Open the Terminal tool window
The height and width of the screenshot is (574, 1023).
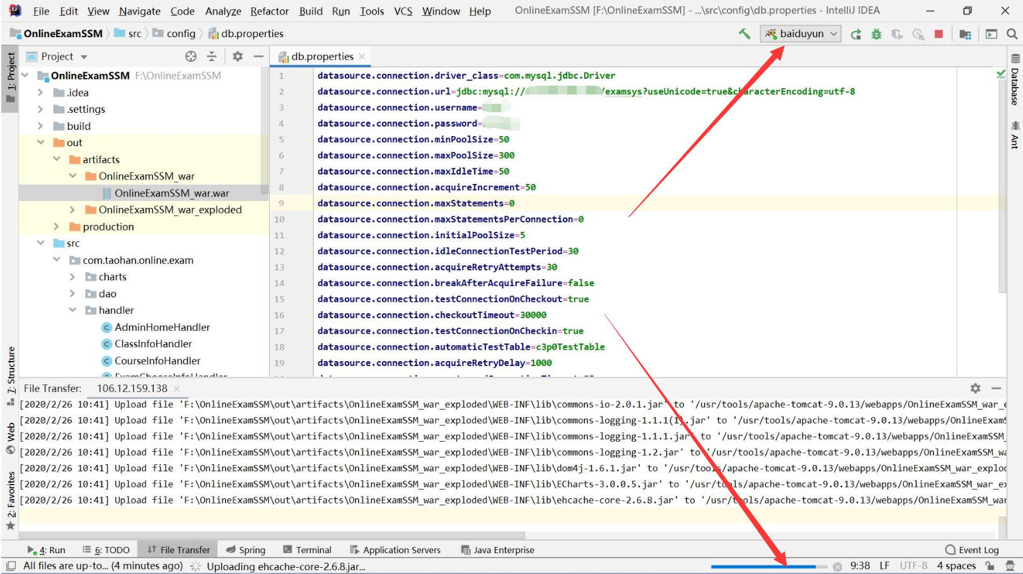307,550
